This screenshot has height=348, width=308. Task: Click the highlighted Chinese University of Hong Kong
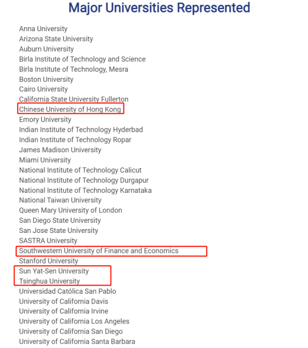coord(70,110)
